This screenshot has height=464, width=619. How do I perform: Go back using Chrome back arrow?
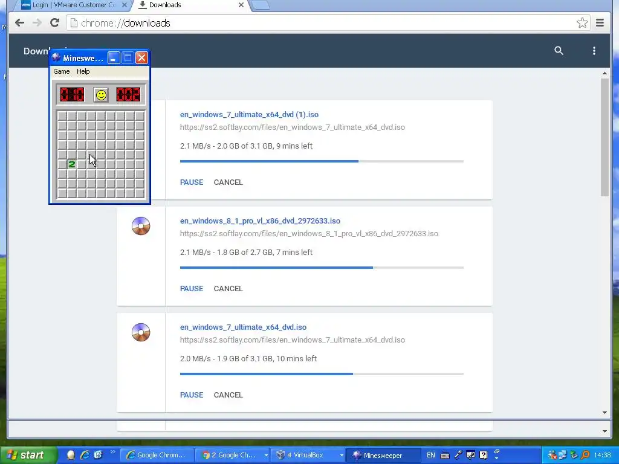[x=19, y=23]
